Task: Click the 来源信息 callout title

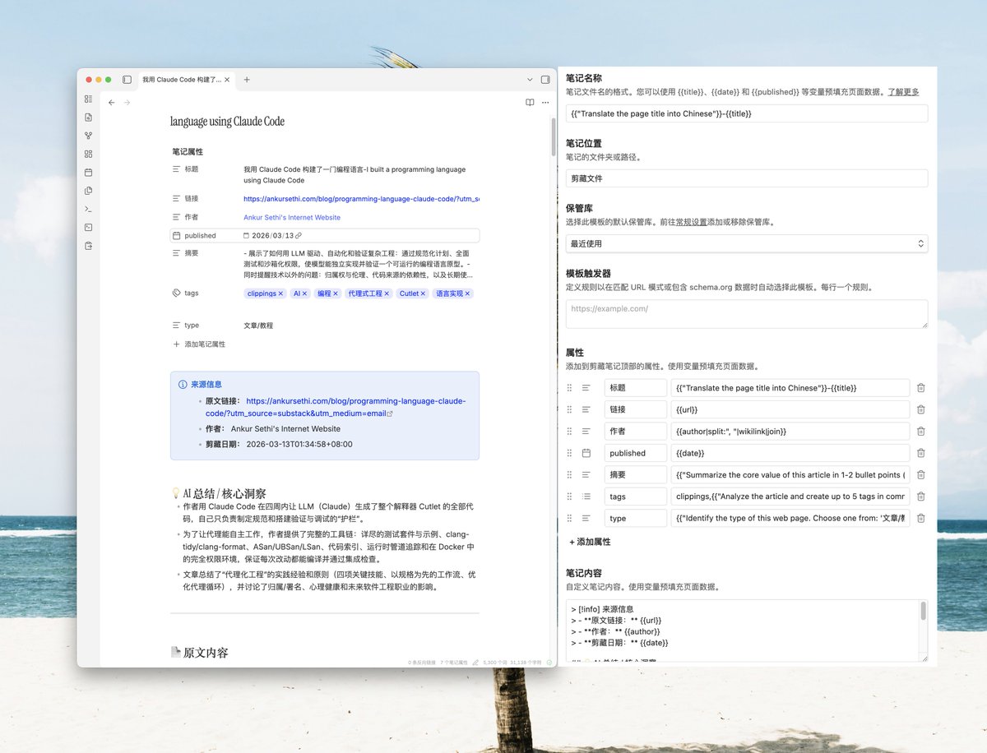Action: coord(206,384)
